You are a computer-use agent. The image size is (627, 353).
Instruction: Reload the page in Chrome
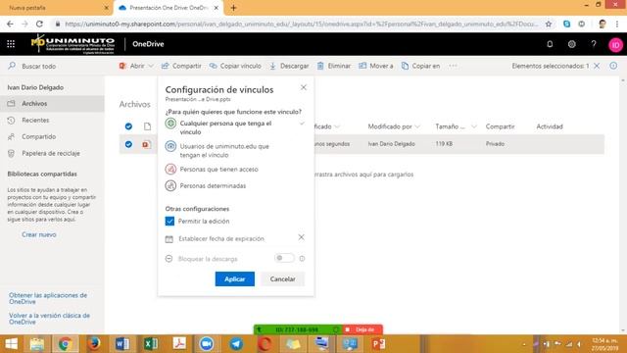39,24
